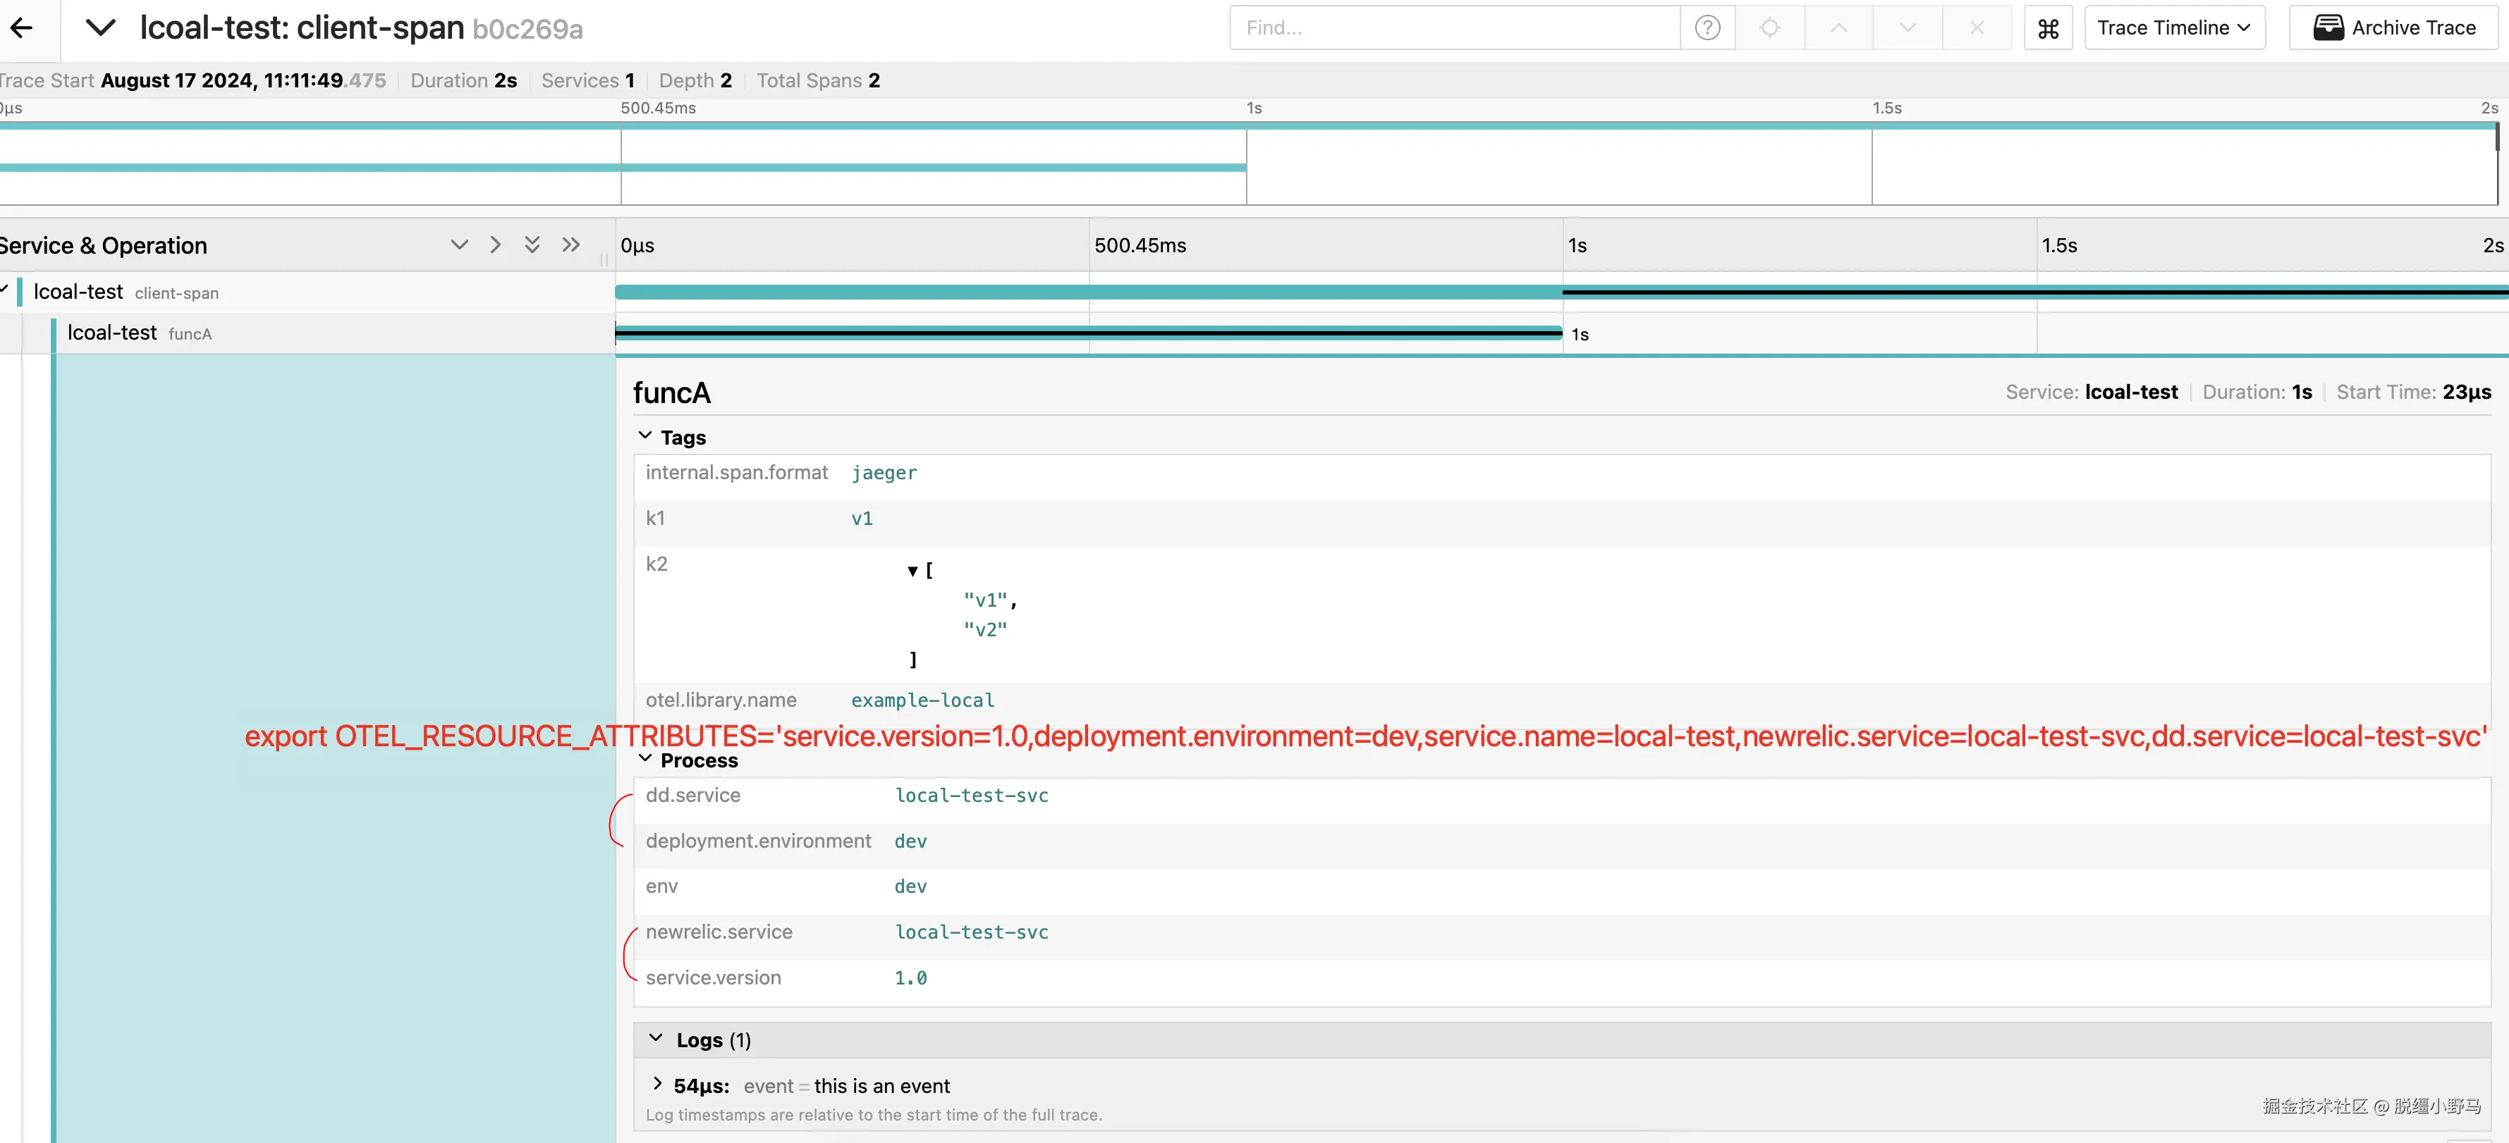This screenshot has width=2509, height=1143.
Task: Open the search help question-mark icon
Action: coord(1707,28)
